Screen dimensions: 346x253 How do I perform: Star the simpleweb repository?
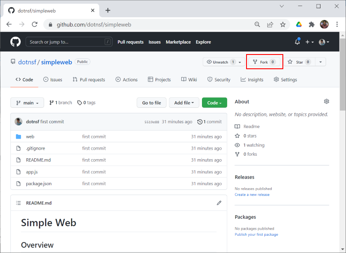coord(299,62)
